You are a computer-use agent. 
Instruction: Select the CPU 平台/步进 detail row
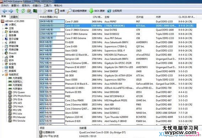pyautogui.click(x=68, y=136)
